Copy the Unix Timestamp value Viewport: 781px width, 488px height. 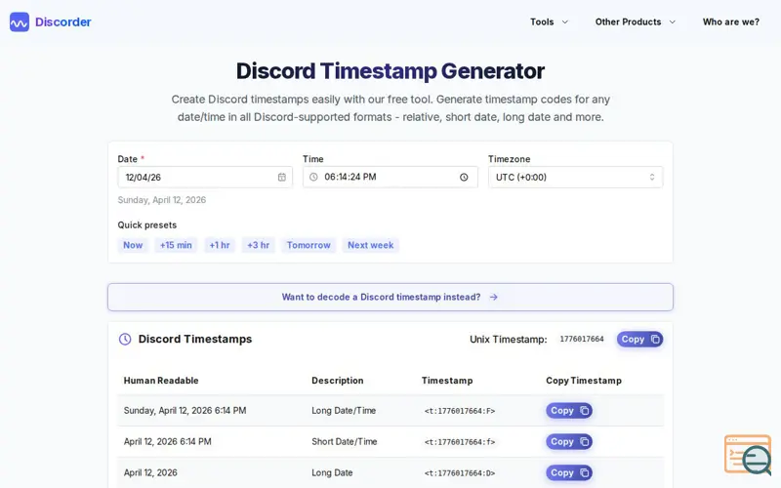pyautogui.click(x=640, y=339)
